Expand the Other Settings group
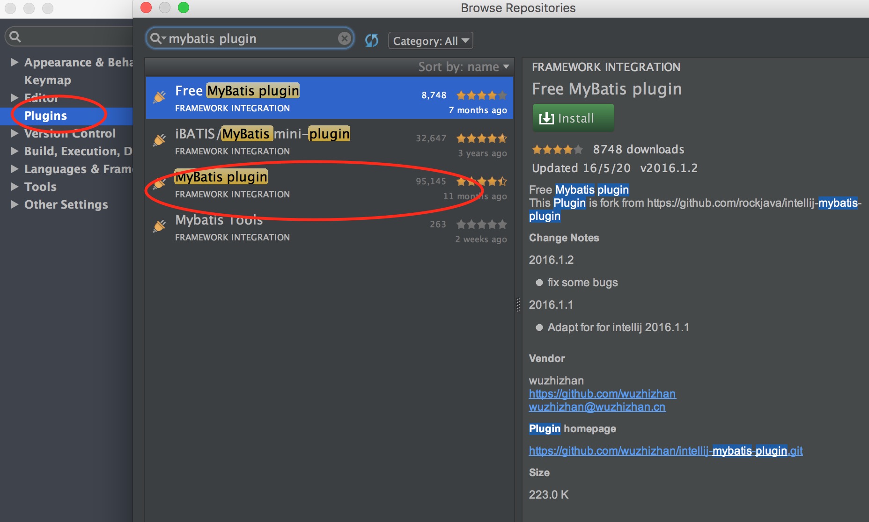The height and width of the screenshot is (522, 869). click(x=15, y=204)
